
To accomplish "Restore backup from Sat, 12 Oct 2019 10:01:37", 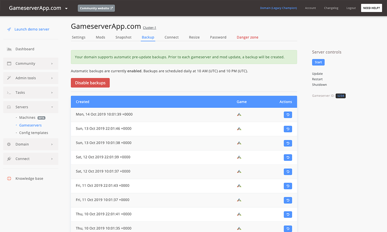I will click(288, 172).
